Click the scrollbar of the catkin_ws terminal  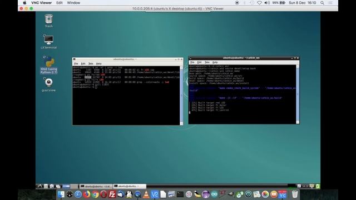pos(298,94)
